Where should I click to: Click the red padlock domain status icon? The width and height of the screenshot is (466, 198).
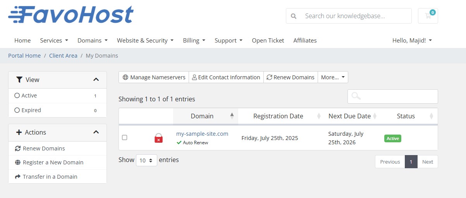tap(158, 138)
